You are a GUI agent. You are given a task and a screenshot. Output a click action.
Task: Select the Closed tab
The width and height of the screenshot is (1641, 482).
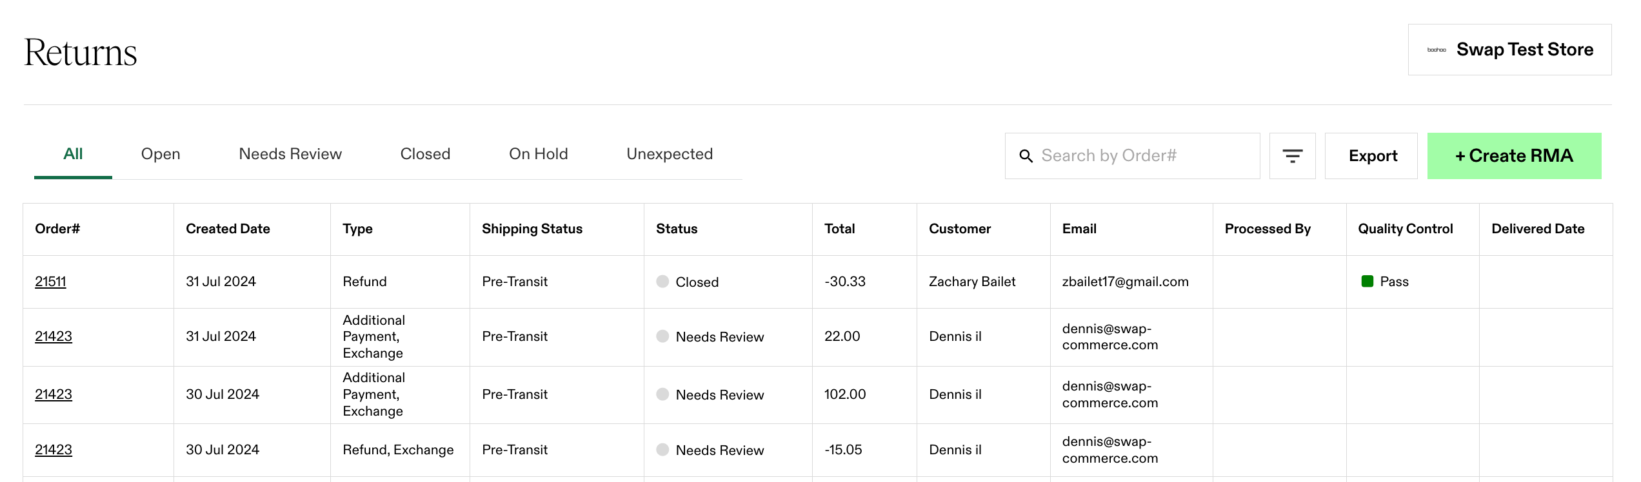425,154
